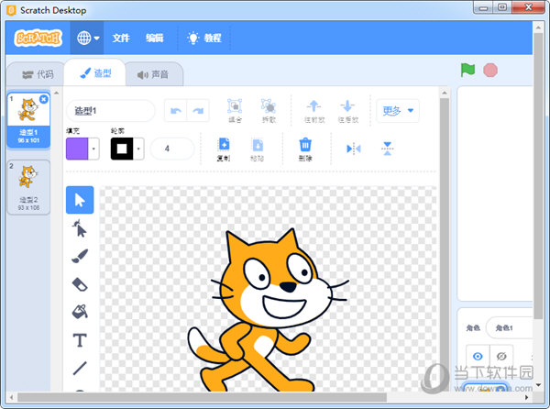Open the 文件 (File) menu

121,38
